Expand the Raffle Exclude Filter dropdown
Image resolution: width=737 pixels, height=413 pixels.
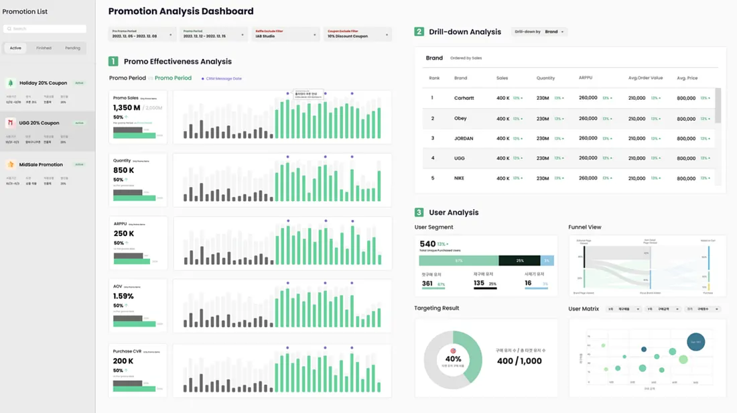point(285,34)
